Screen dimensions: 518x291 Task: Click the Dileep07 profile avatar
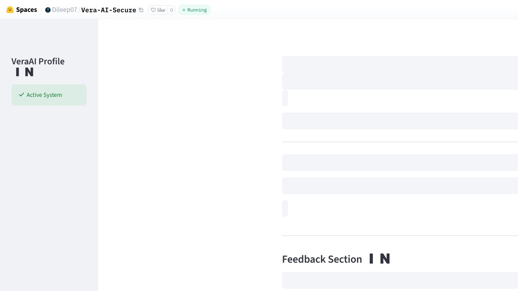tap(48, 10)
